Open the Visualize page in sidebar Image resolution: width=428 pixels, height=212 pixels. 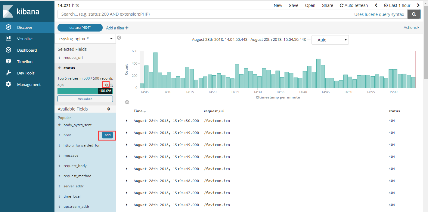(25, 39)
